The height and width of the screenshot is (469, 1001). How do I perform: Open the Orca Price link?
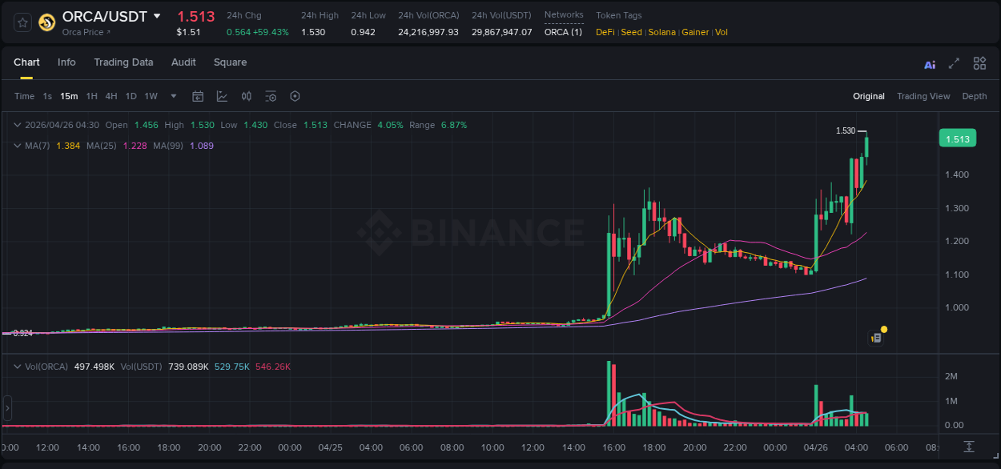point(83,32)
